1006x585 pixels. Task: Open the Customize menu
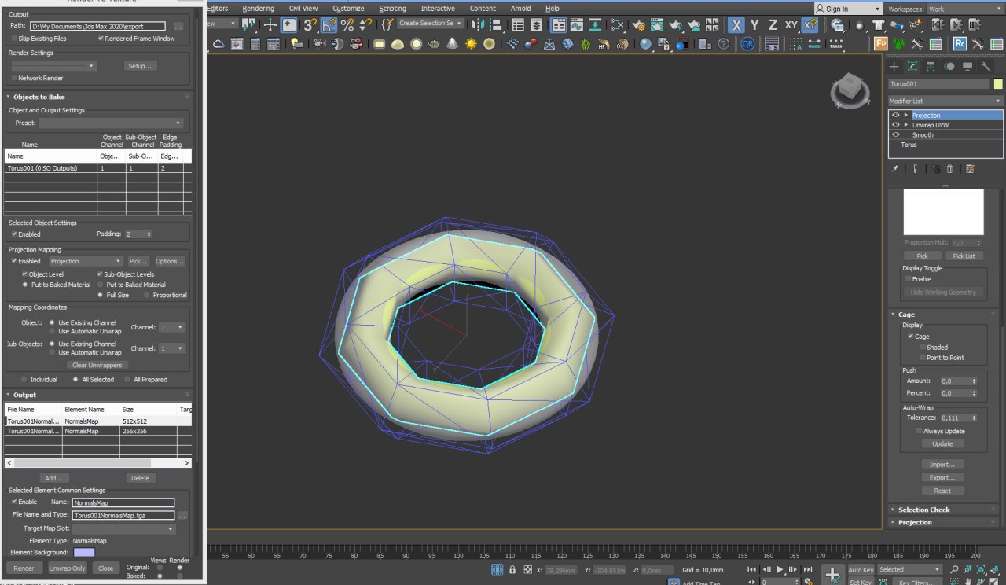pos(348,8)
